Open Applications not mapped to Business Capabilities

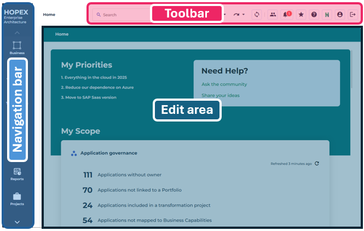coord(154,220)
